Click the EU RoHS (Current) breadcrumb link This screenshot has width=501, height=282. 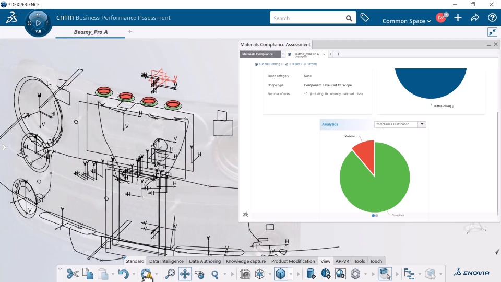pos(303,64)
